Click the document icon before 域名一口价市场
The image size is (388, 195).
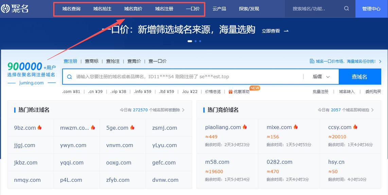click(312, 61)
